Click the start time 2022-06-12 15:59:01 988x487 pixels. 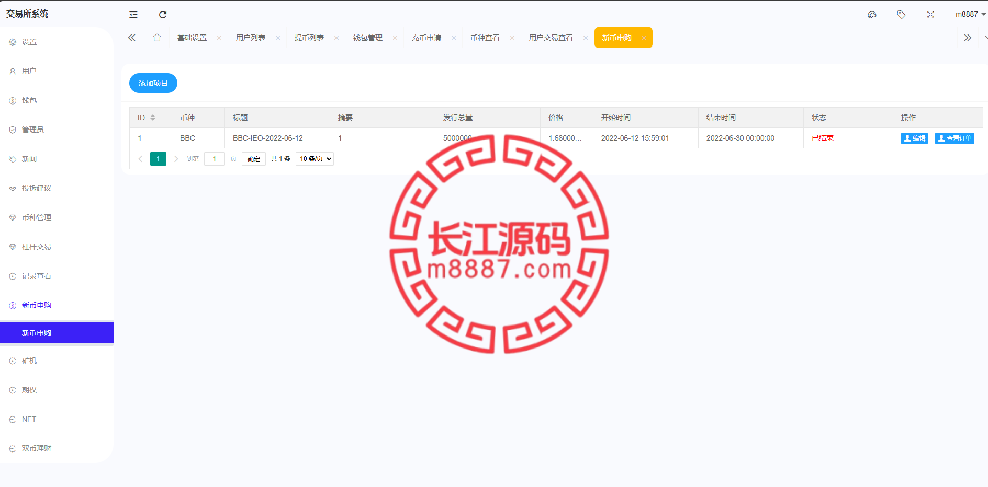point(635,138)
